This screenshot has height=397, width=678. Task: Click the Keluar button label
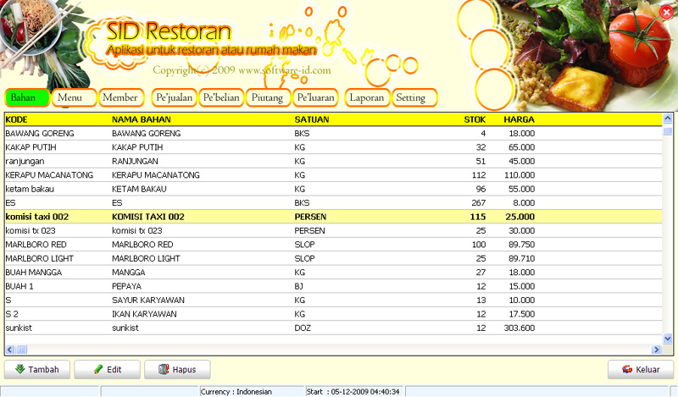click(x=647, y=370)
